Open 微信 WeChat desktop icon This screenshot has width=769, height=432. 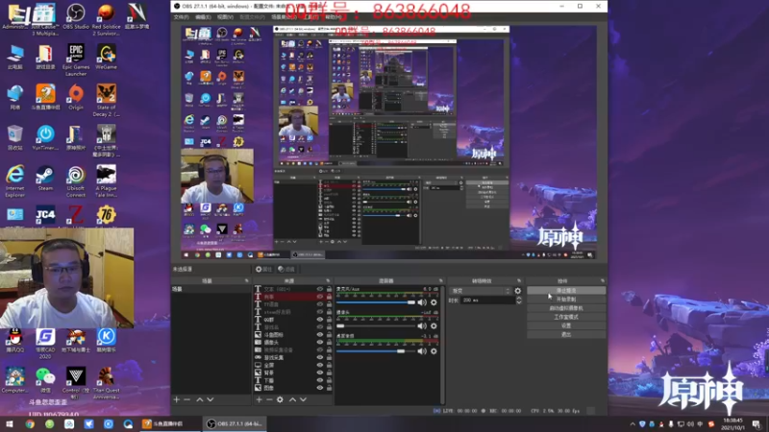[45, 379]
